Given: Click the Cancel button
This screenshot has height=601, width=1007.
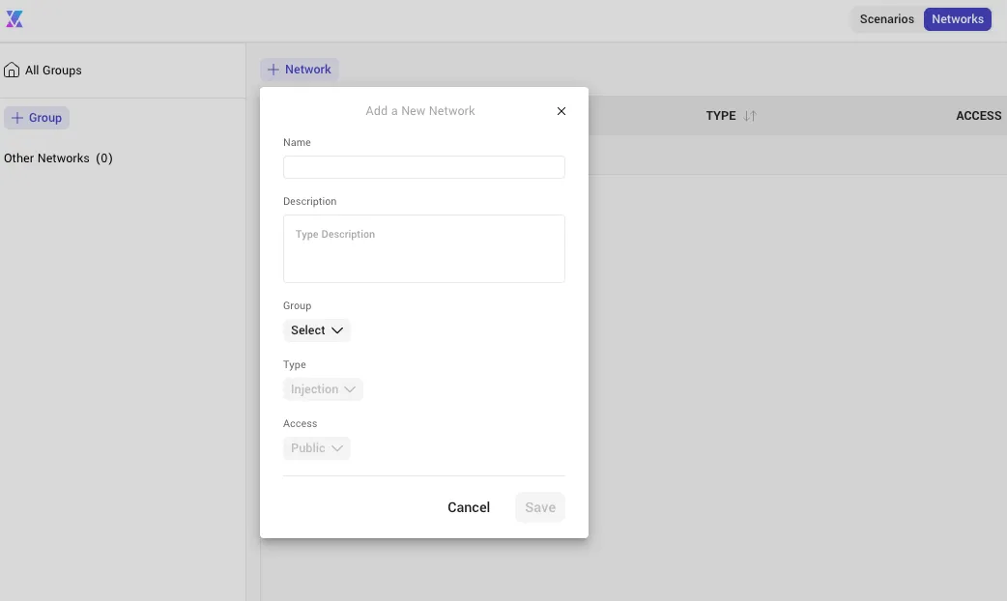Looking at the screenshot, I should (469, 507).
